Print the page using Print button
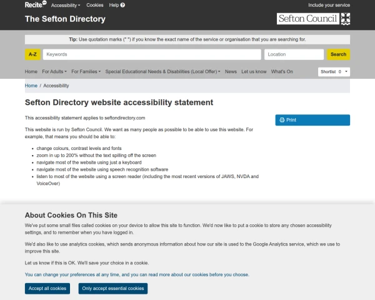This screenshot has height=300, width=375. tap(312, 120)
